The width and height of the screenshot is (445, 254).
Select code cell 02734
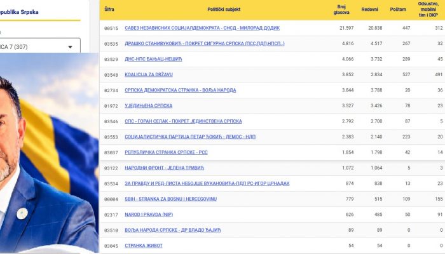[x=111, y=90]
